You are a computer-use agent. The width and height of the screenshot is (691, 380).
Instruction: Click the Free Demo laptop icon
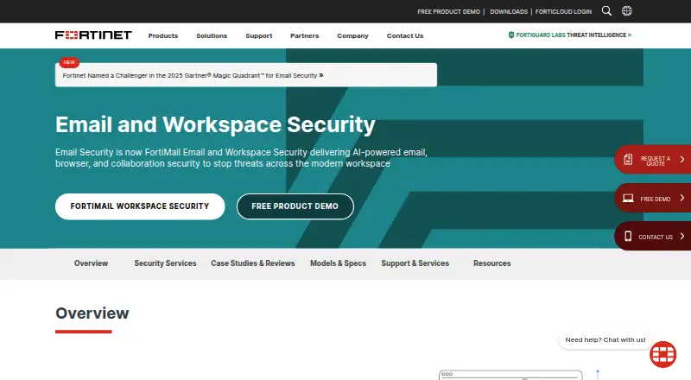[628, 198]
